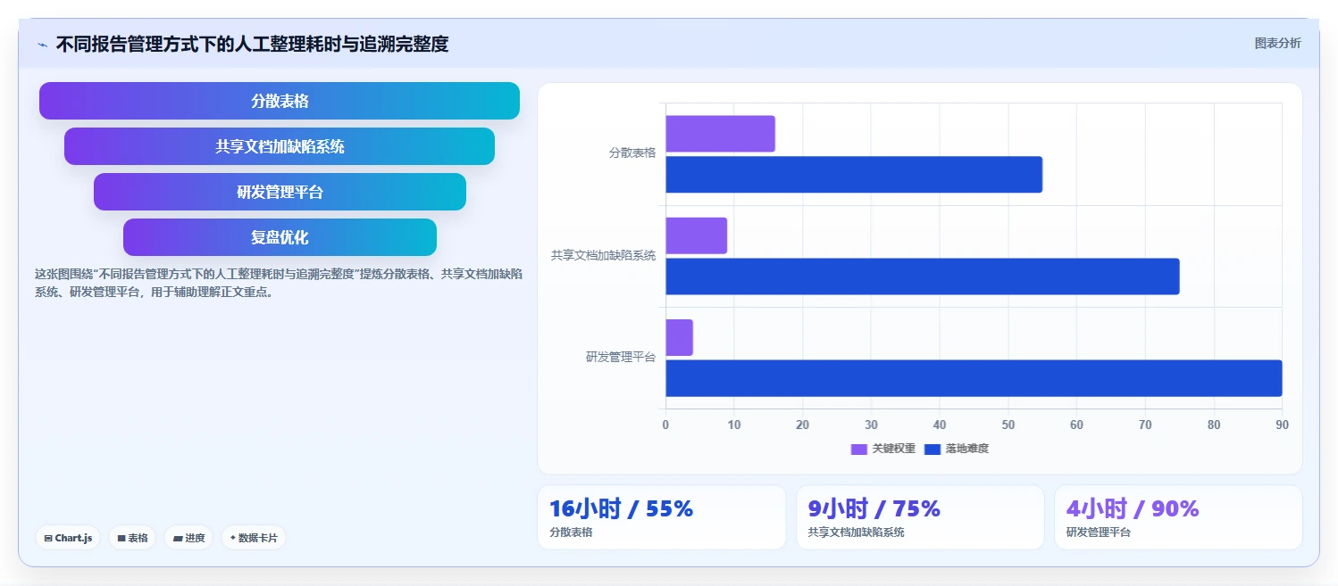Click the x-axis tick value 0

[665, 425]
